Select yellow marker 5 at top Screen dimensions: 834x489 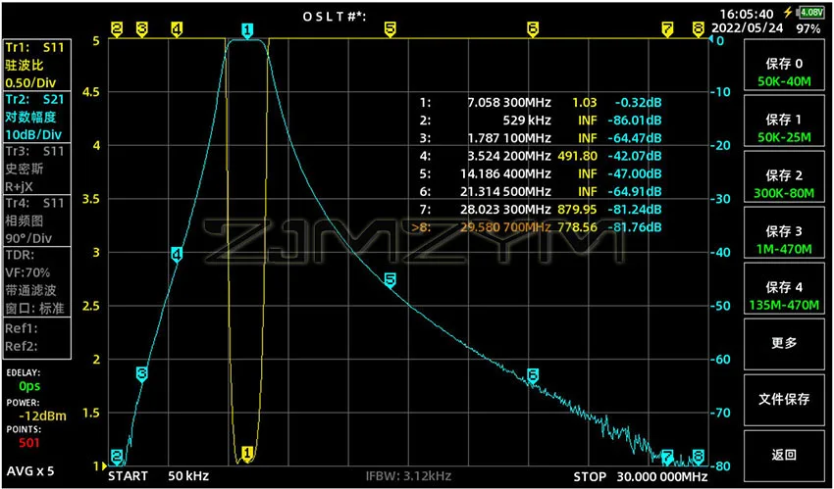tap(390, 29)
